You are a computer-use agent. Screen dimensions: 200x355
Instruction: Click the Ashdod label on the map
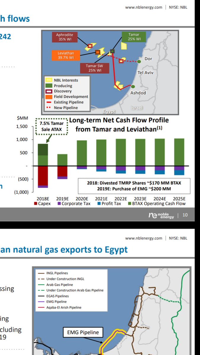coord(138,93)
